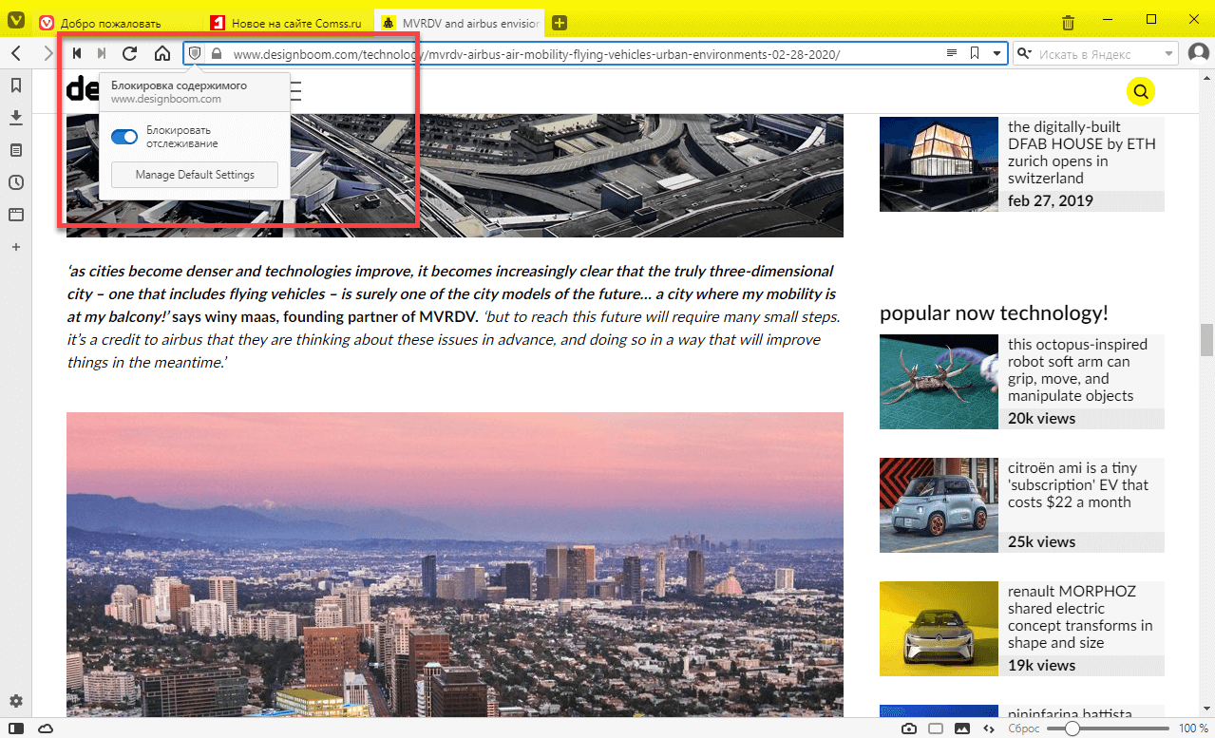Click www.designboom.com in the blocker popup
This screenshot has height=738, width=1215.
166,99
